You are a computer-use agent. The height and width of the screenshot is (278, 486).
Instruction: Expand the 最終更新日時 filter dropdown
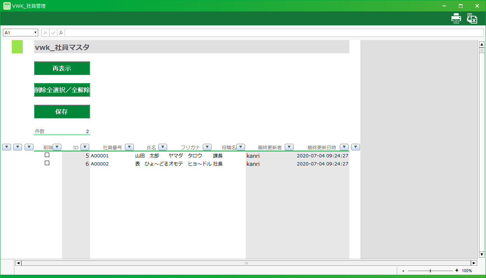(344, 147)
